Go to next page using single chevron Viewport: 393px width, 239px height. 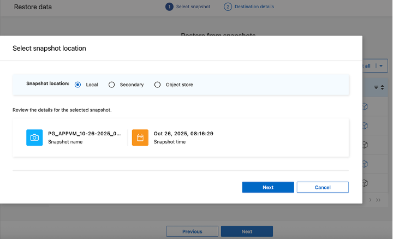pyautogui.click(x=371, y=200)
